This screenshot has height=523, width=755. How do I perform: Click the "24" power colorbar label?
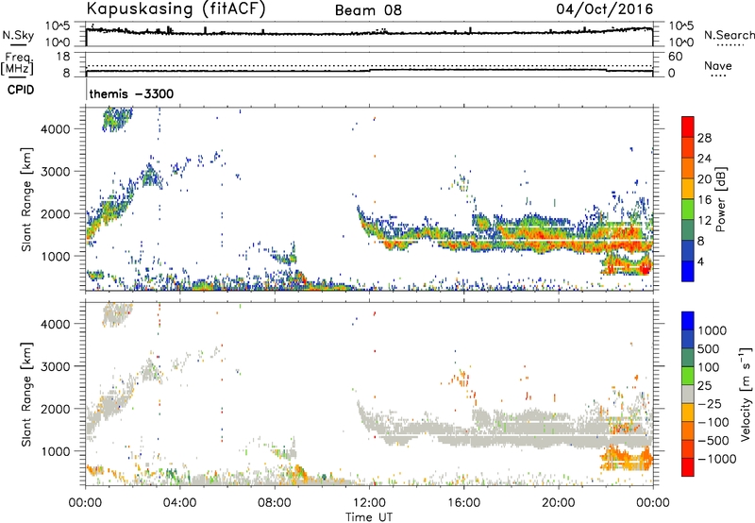click(x=704, y=159)
